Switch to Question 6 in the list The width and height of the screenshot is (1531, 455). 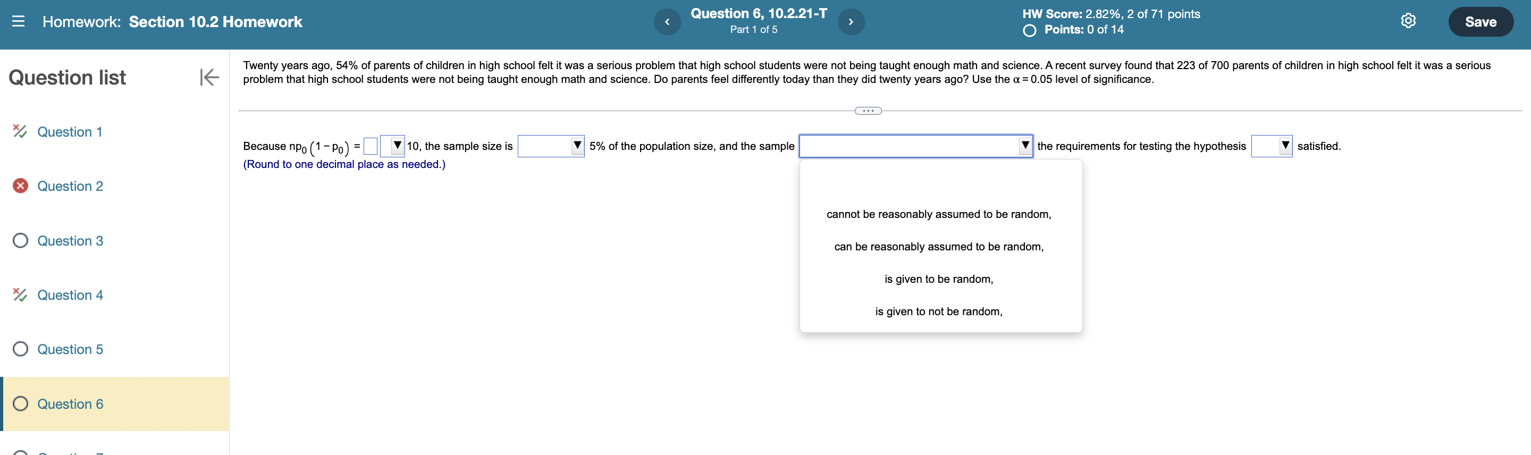coord(70,404)
